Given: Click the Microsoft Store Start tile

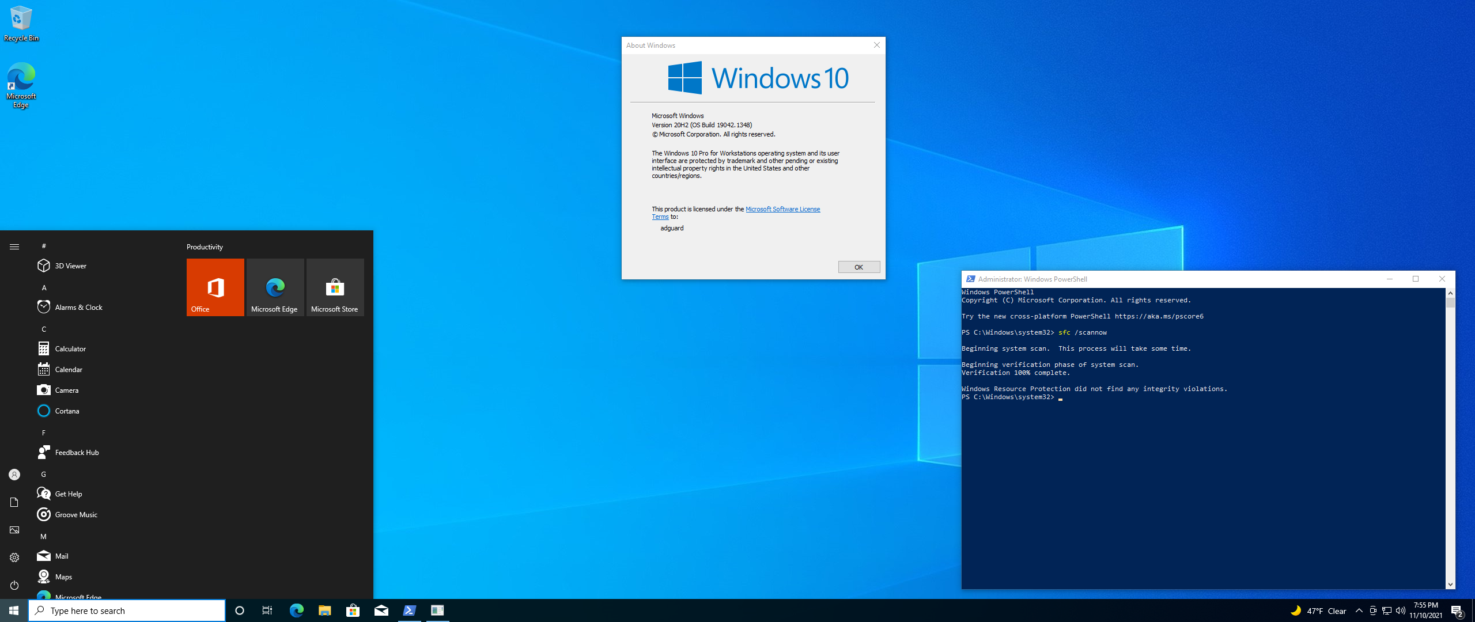Looking at the screenshot, I should (335, 287).
